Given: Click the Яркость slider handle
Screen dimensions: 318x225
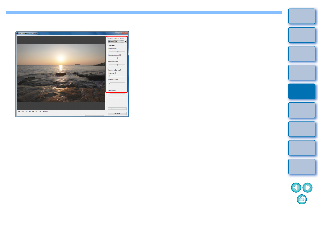Looking at the screenshot, I should pyautogui.click(x=118, y=52).
